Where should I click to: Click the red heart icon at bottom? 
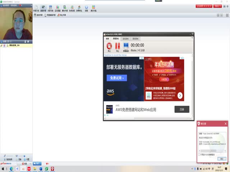tap(47, 164)
